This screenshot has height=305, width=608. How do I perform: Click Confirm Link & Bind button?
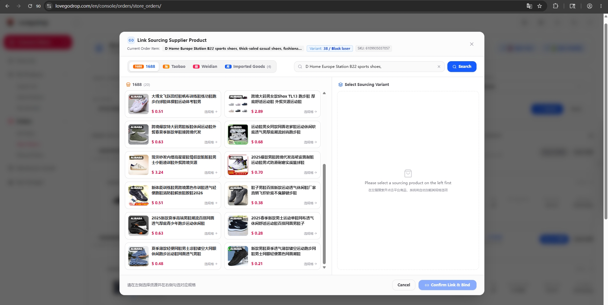(447, 285)
